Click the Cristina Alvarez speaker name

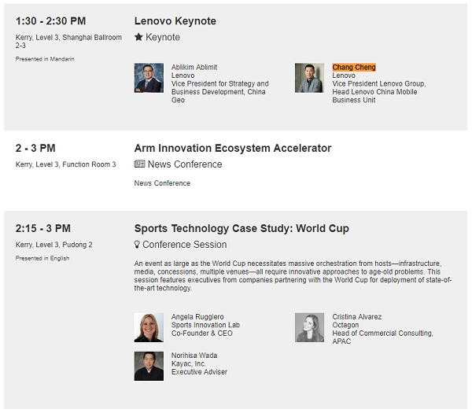[x=356, y=317]
